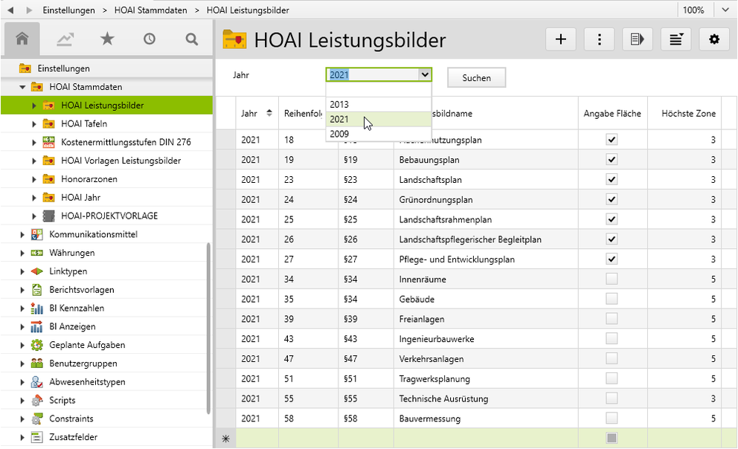Screen dimensions: 738x449
Task: Open the Einstellungen root item
Action: [106, 68]
